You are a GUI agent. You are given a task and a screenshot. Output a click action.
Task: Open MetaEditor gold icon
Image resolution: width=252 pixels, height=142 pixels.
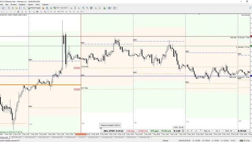tap(43, 8)
